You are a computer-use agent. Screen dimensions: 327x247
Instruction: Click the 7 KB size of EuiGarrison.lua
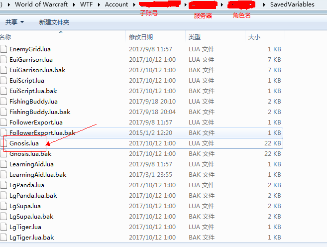pos(274,59)
